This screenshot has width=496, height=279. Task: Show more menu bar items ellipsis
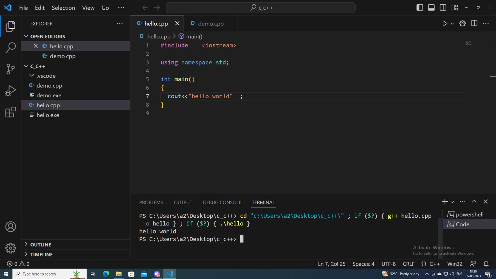[121, 8]
